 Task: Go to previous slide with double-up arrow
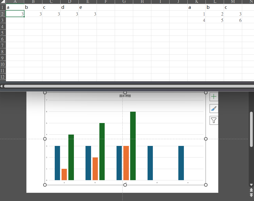[x=251, y=190]
